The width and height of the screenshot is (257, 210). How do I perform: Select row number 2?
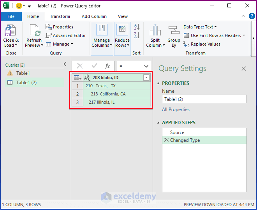click(x=77, y=94)
